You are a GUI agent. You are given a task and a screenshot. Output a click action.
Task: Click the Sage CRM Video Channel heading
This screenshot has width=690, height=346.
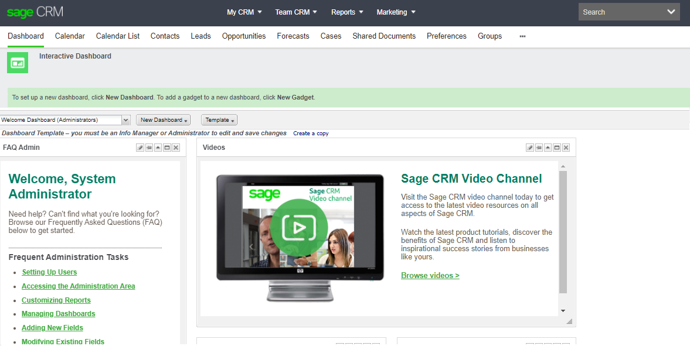click(471, 179)
